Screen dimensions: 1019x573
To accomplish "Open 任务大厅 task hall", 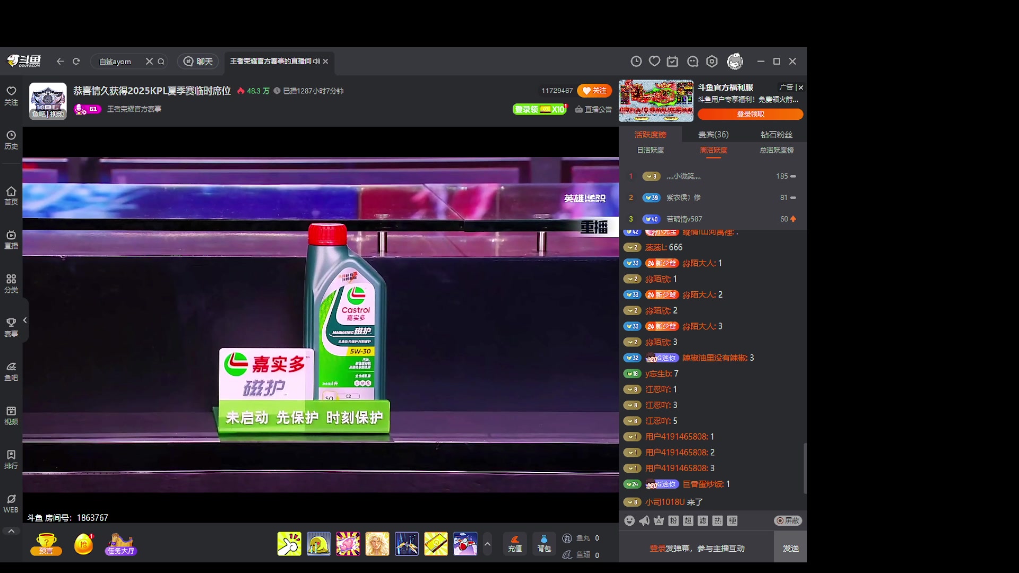I will (121, 544).
